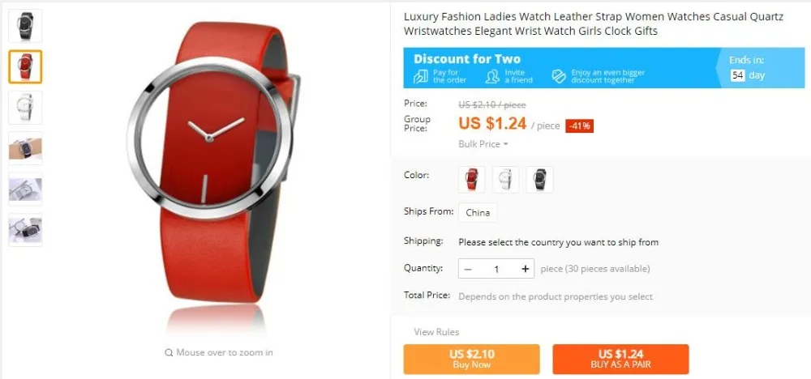Open the View Rules link

pos(436,332)
